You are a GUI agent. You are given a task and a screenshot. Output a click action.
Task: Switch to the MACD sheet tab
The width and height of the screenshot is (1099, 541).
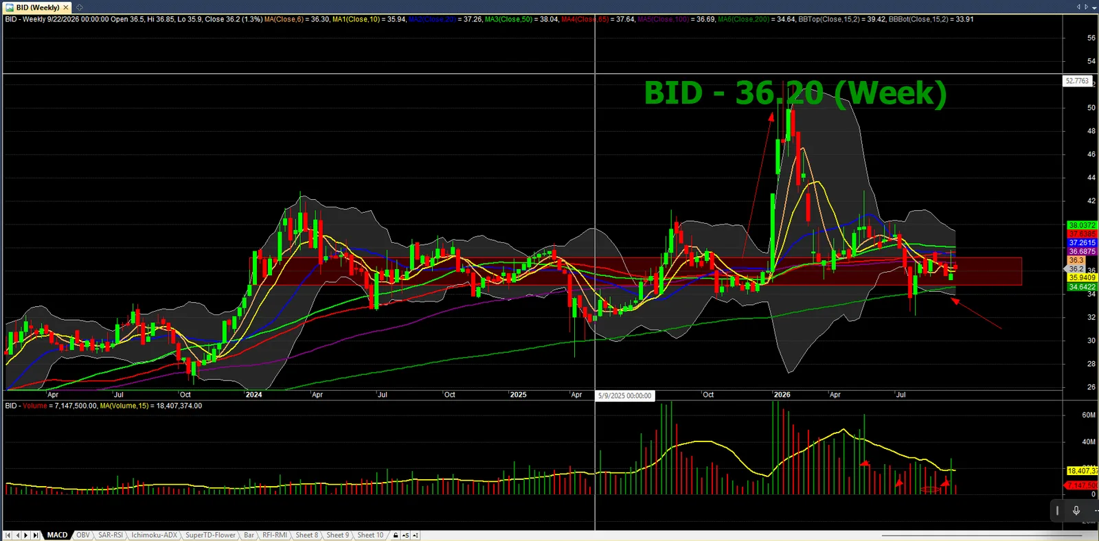(x=57, y=536)
